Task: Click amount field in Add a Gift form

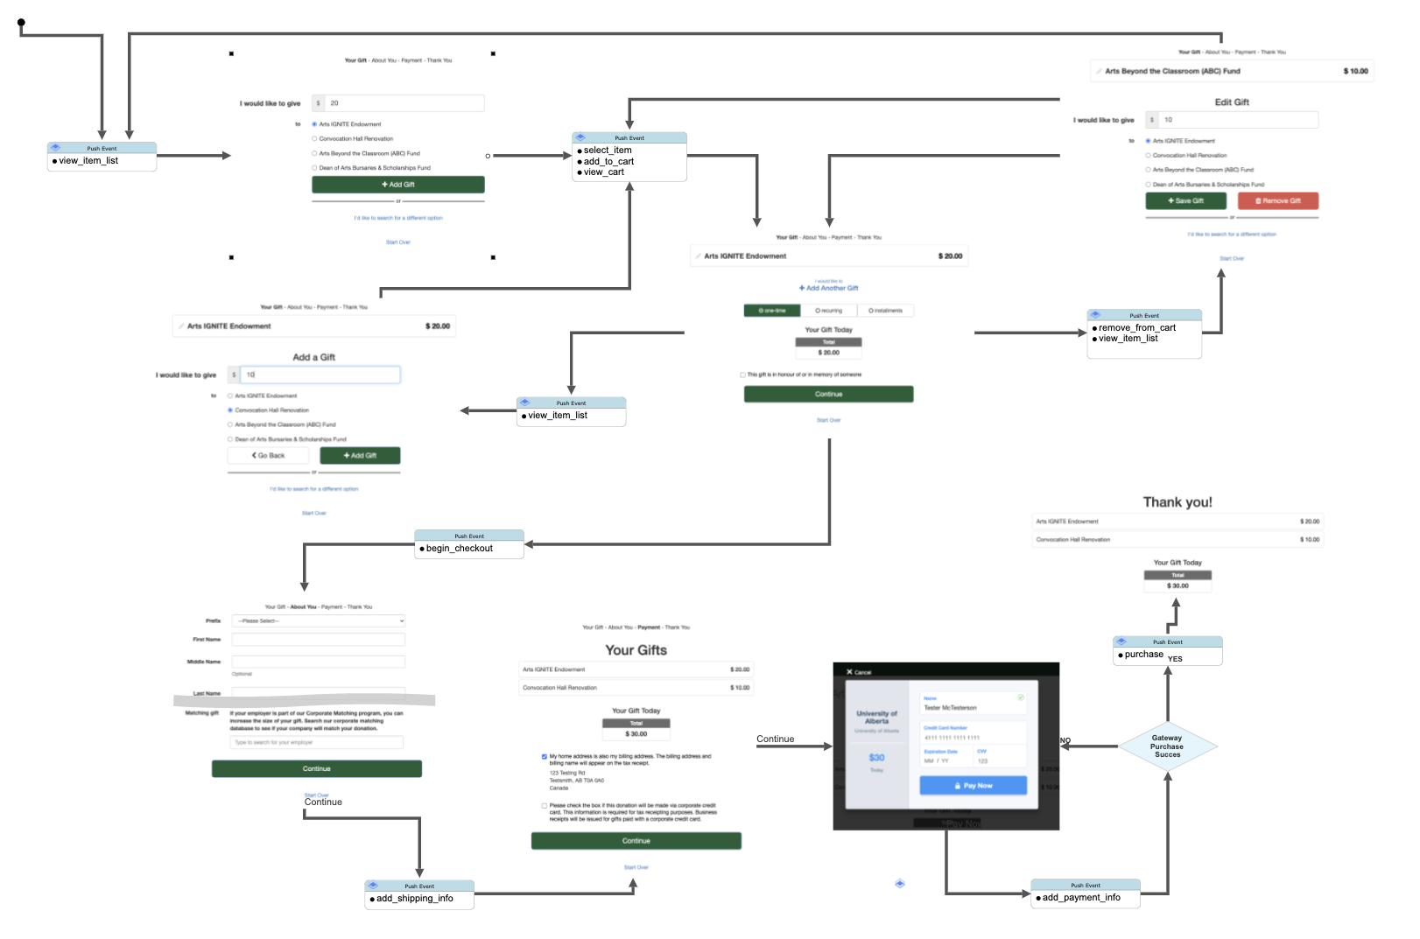Action: pos(320,375)
